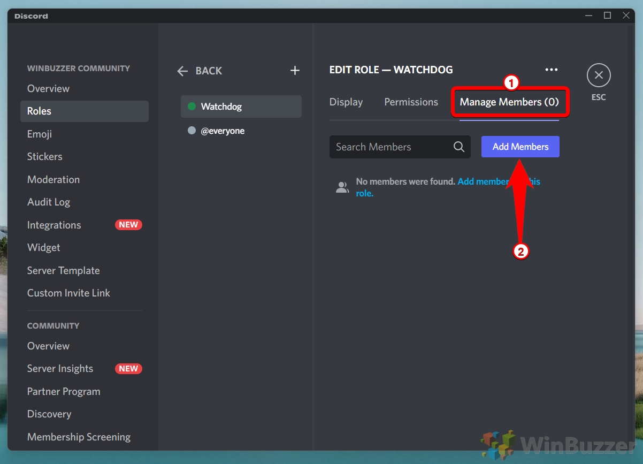This screenshot has width=643, height=464.
Task: Switch to the Permissions tab
Action: (x=411, y=102)
